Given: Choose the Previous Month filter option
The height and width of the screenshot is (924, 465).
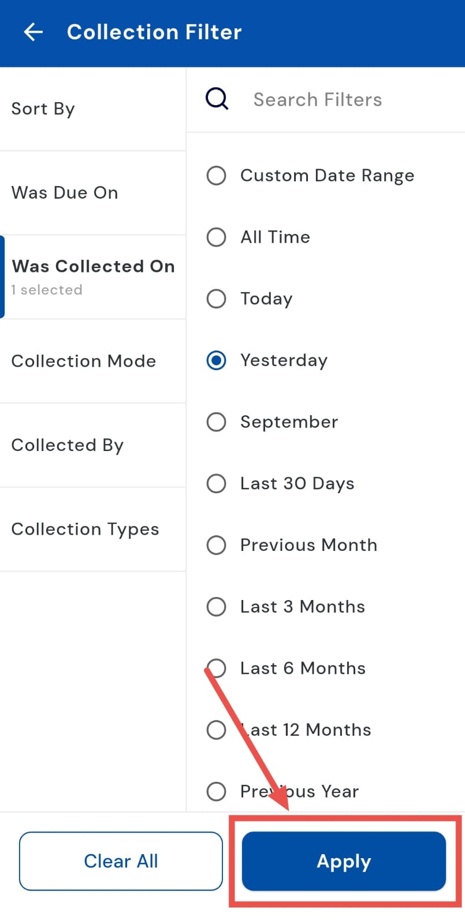Looking at the screenshot, I should [x=217, y=545].
